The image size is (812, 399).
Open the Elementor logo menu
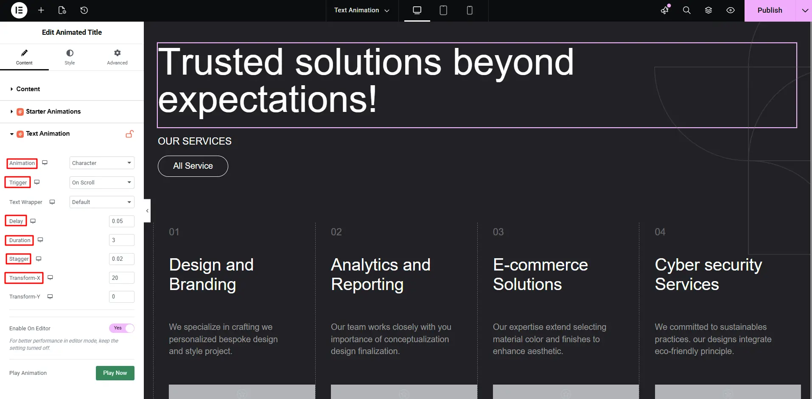pos(19,10)
